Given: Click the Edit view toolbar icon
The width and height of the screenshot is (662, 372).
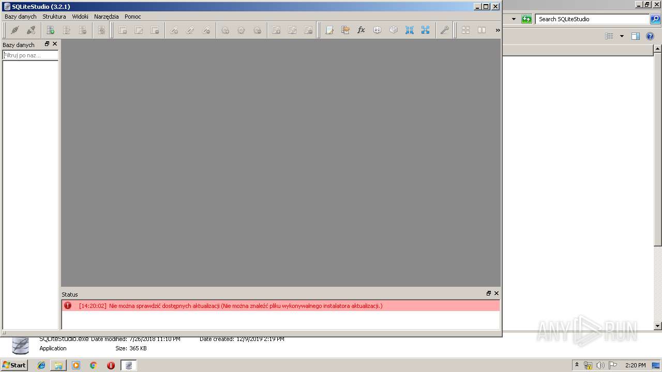Looking at the screenshot, I should [292, 30].
